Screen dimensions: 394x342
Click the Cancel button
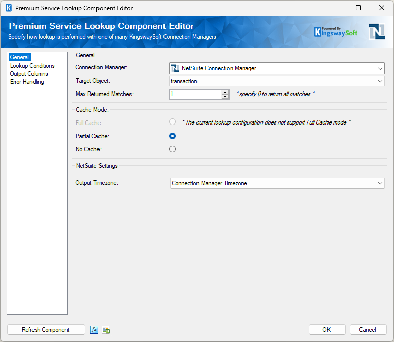[x=368, y=330]
